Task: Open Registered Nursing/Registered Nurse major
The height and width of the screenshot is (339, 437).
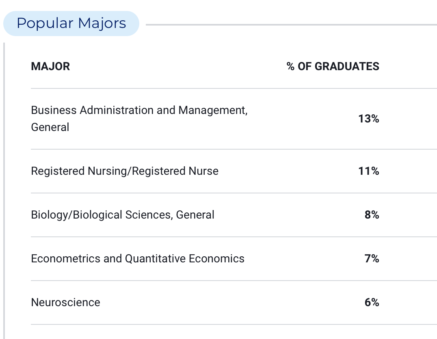Action: pos(125,171)
